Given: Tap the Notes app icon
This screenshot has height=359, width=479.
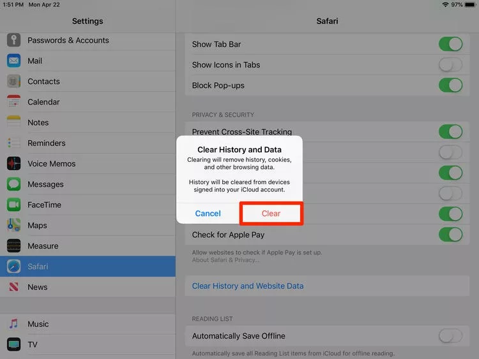Looking at the screenshot, I should [14, 122].
